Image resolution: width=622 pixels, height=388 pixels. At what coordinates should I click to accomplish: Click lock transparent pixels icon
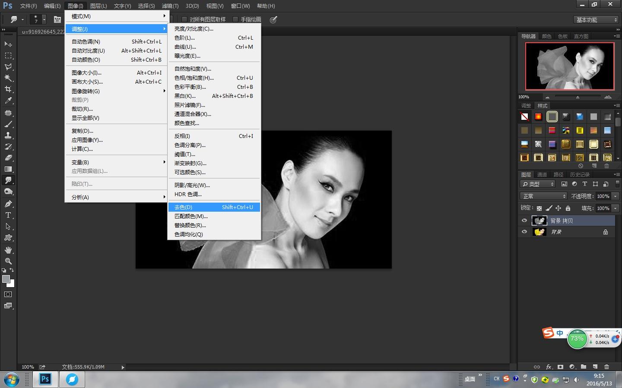pos(539,208)
